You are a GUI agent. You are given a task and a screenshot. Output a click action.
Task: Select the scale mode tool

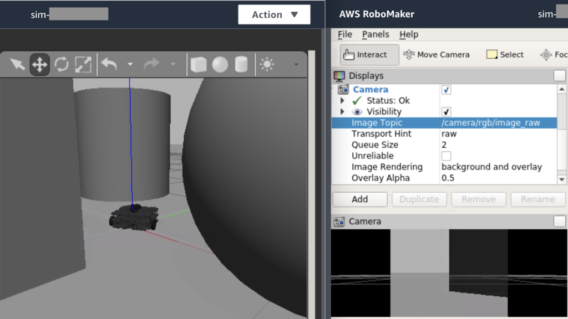(x=83, y=65)
